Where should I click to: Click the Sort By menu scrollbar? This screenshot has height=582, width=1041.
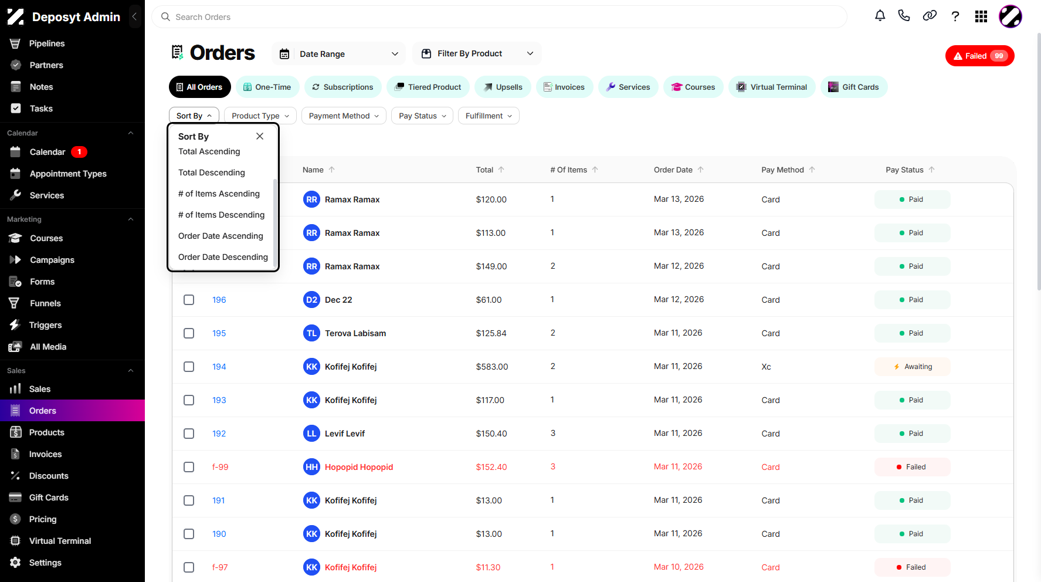pyautogui.click(x=274, y=223)
